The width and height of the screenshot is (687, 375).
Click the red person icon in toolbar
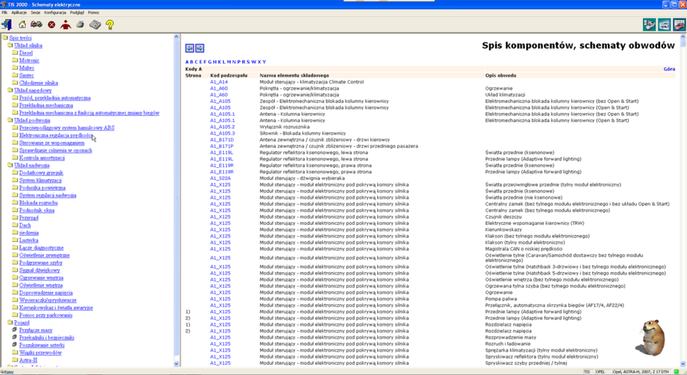(x=66, y=25)
